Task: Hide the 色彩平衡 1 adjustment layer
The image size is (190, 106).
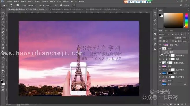Action: [x=160, y=77]
